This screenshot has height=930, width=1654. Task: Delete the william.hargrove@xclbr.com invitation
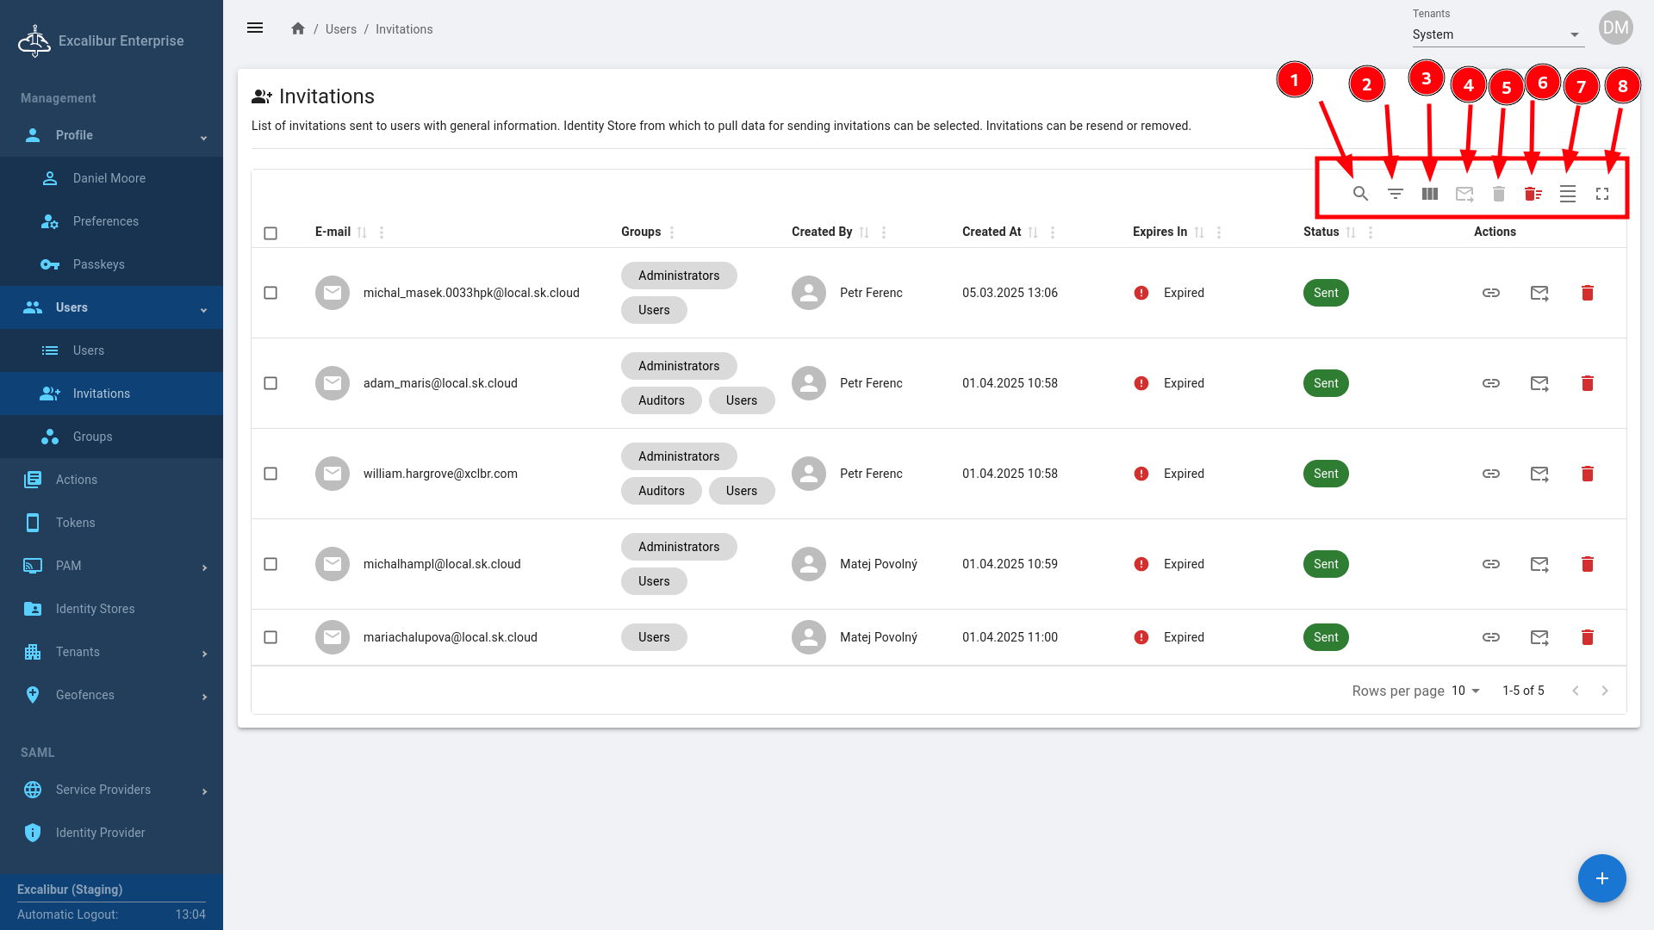(x=1588, y=474)
